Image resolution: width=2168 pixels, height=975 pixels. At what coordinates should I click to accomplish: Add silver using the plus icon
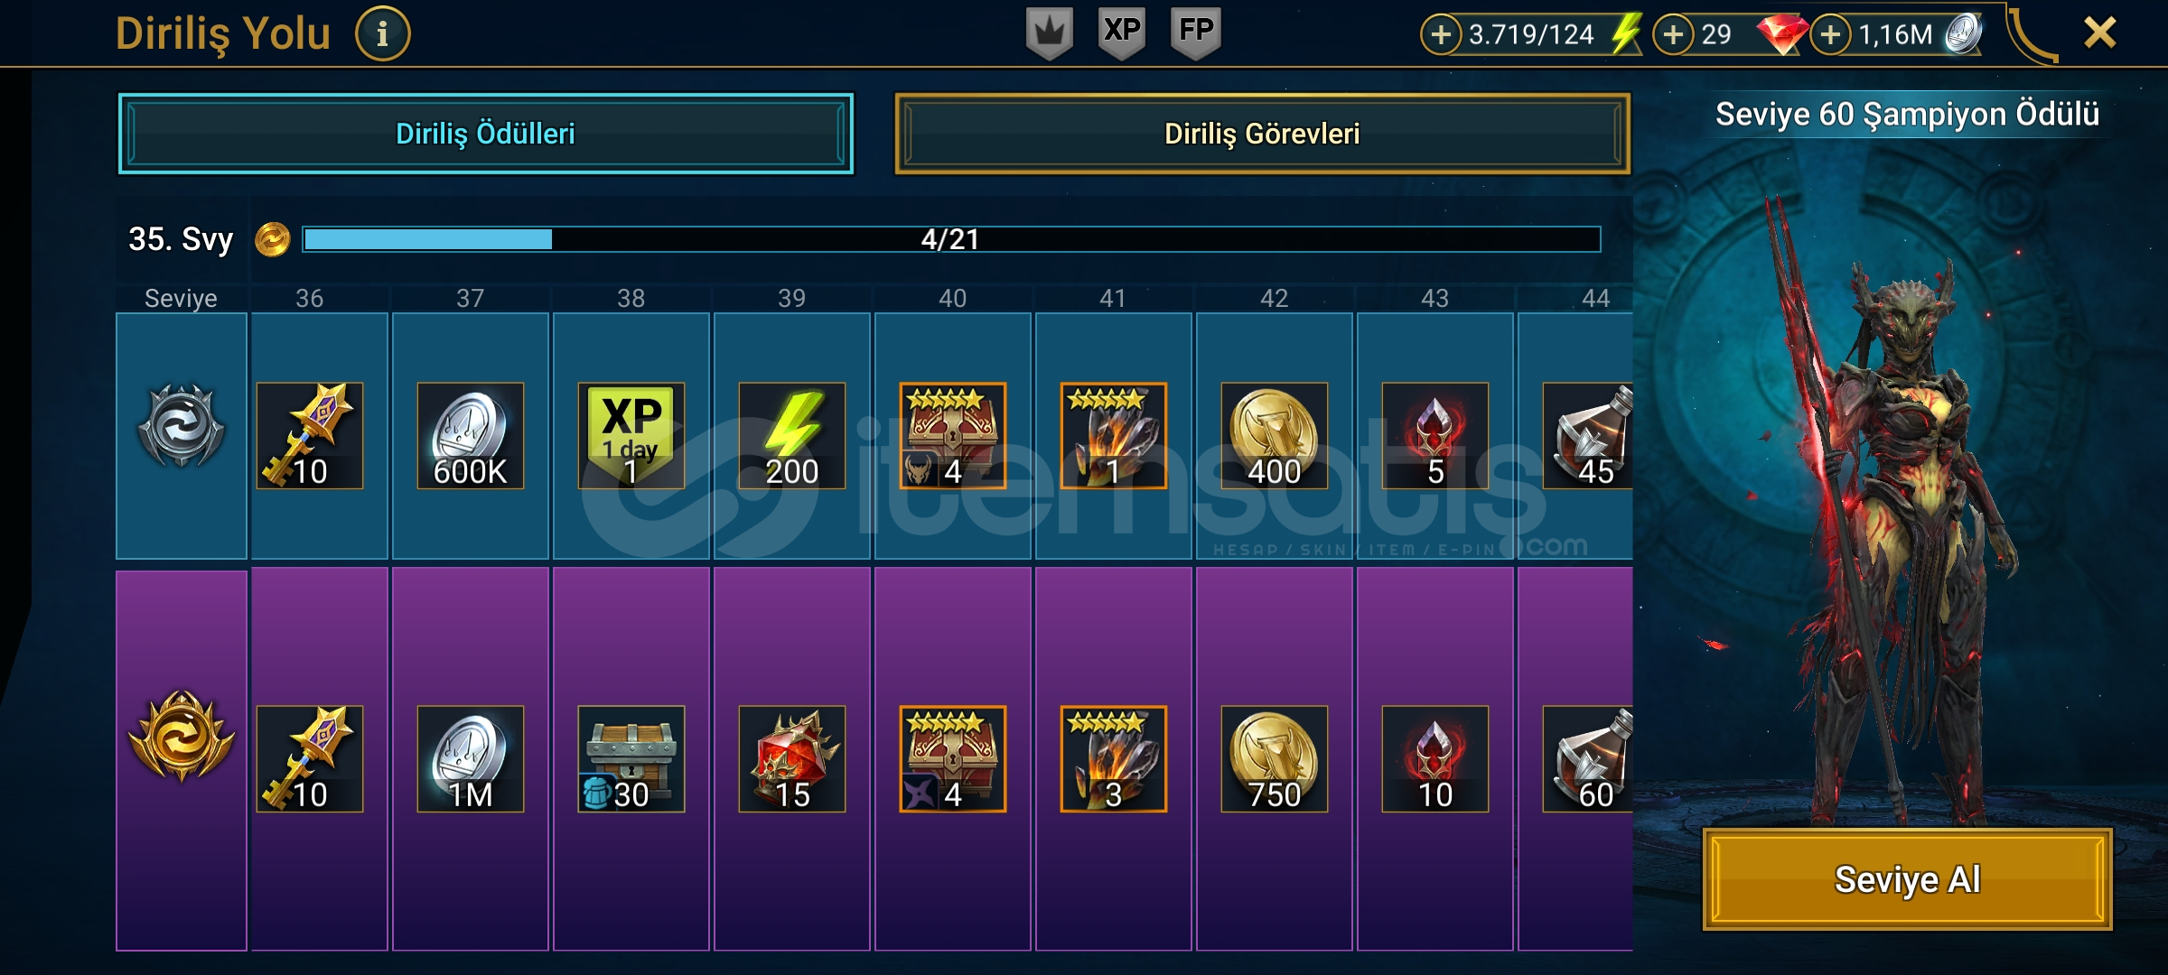pos(1830,35)
